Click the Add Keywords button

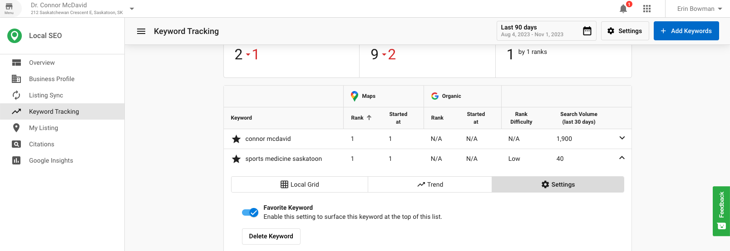click(x=686, y=31)
